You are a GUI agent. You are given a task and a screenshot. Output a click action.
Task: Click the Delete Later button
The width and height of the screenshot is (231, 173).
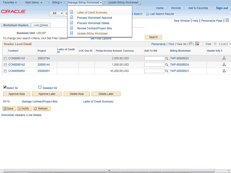tap(106, 94)
